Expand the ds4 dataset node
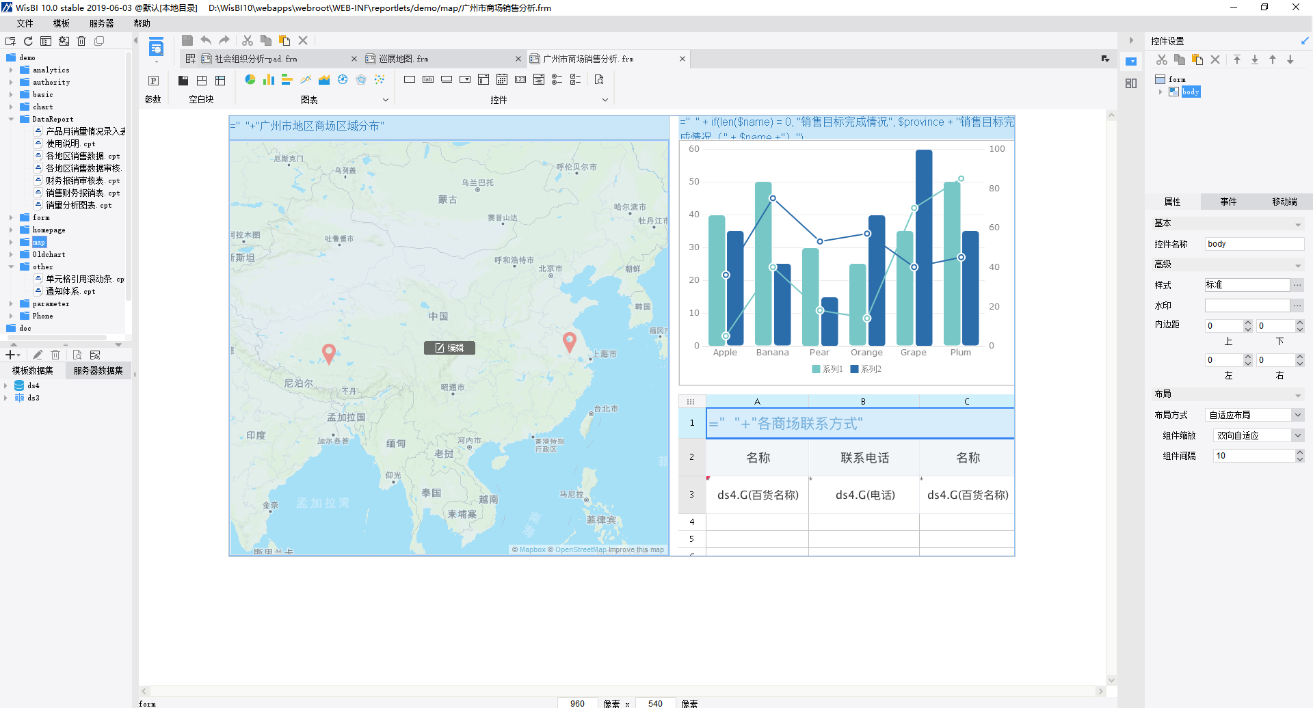This screenshot has height=708, width=1313. [x=5, y=385]
